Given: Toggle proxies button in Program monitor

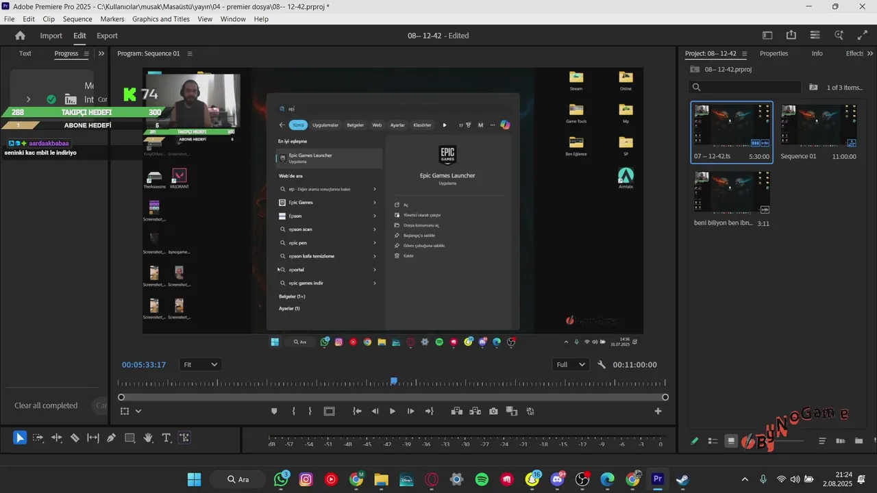Looking at the screenshot, I should 530,411.
